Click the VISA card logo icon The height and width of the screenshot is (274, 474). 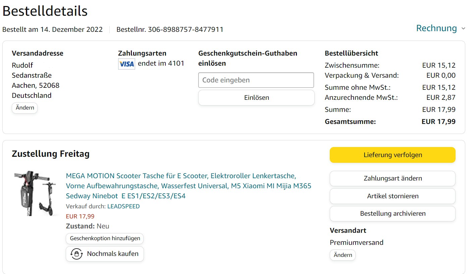tap(126, 64)
